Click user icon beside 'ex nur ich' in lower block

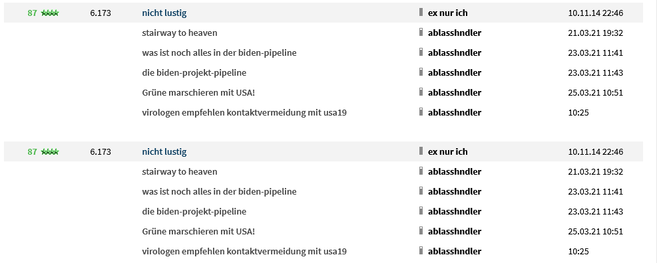(x=421, y=151)
